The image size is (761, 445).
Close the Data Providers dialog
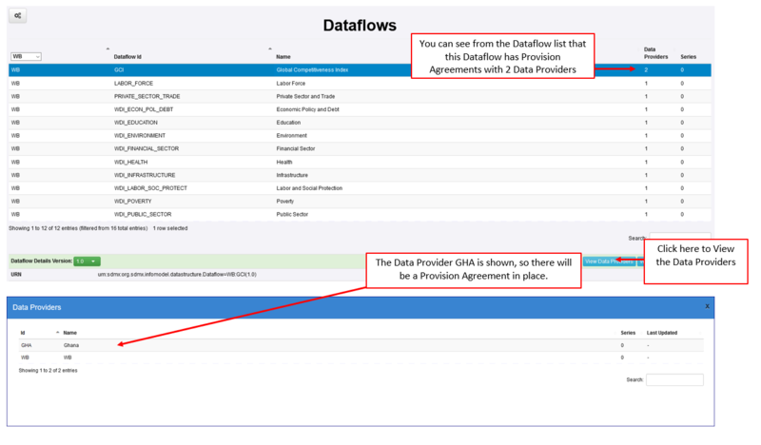[707, 307]
